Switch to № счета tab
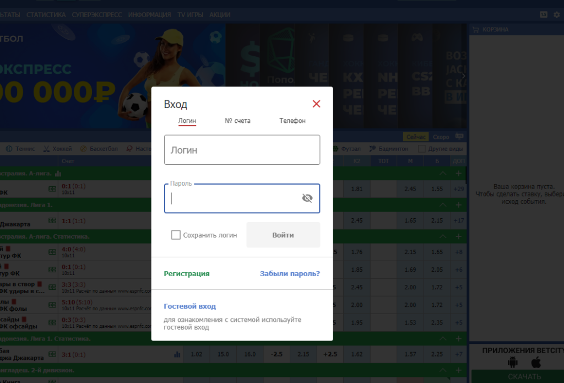This screenshot has width=564, height=383. coord(237,121)
